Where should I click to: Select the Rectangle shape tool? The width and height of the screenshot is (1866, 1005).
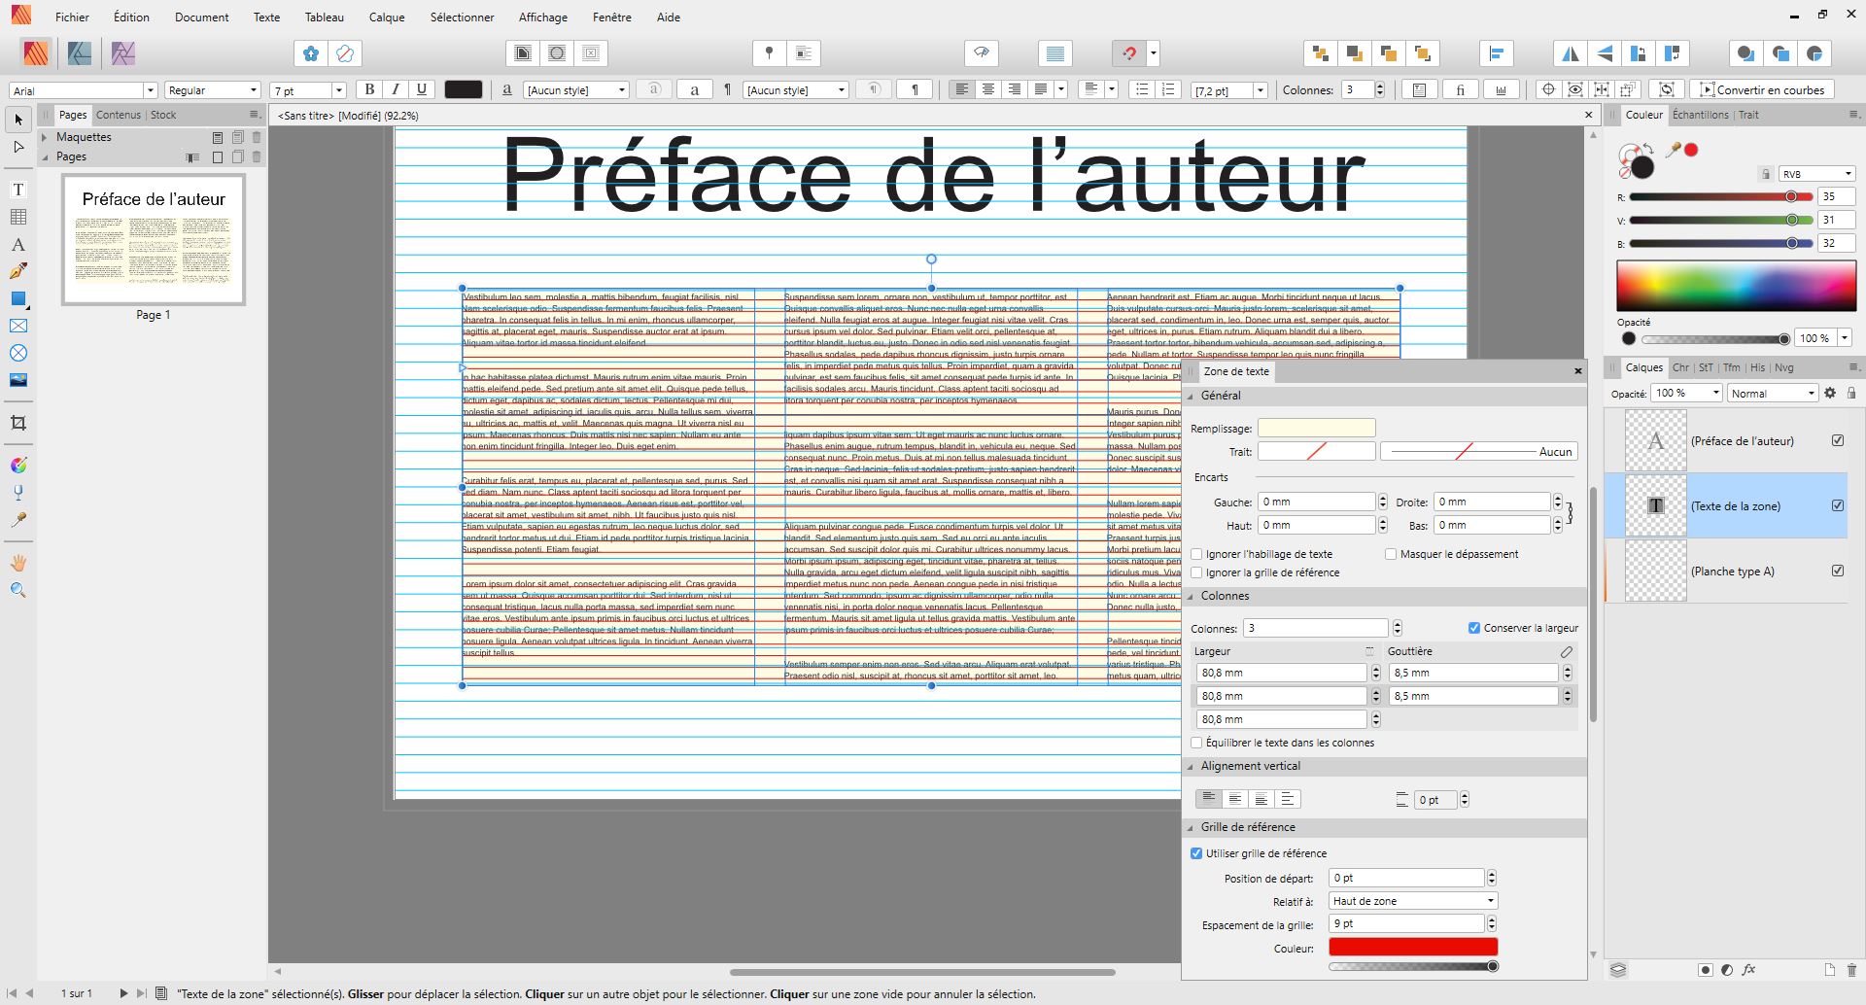coord(18,298)
